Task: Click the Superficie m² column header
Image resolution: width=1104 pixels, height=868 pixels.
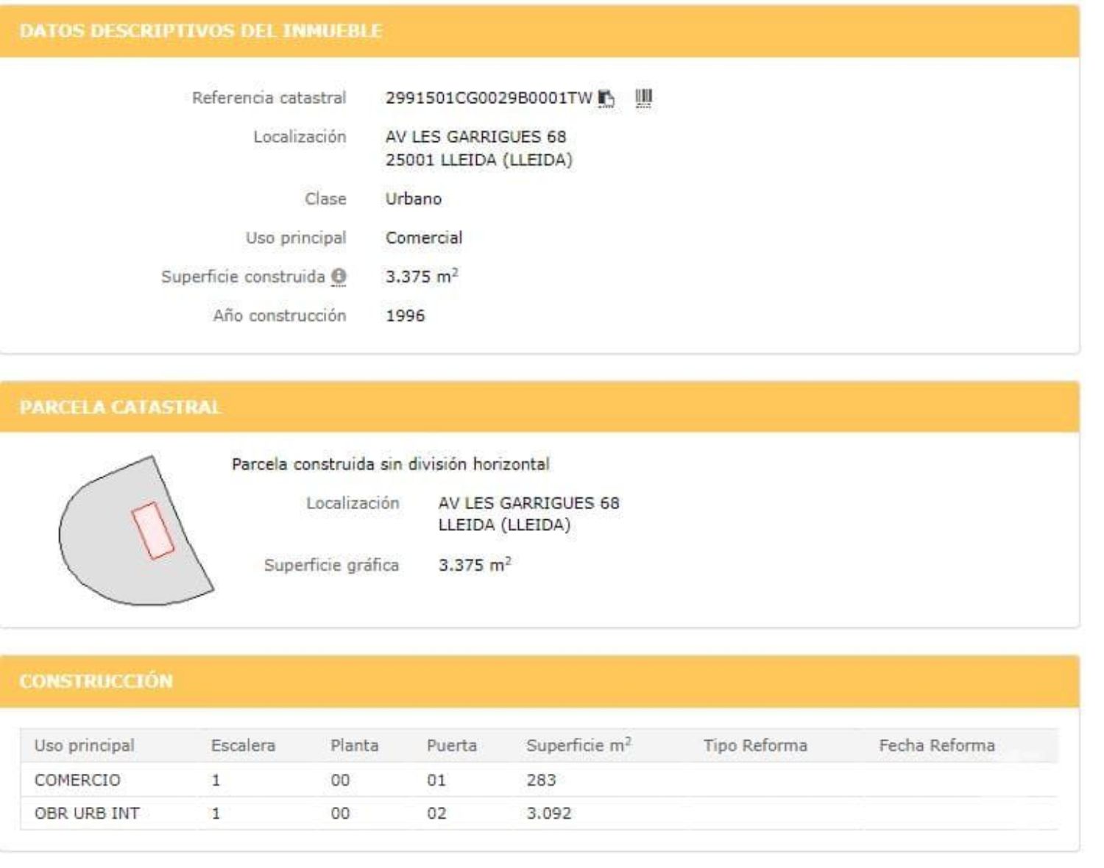Action: tap(578, 745)
